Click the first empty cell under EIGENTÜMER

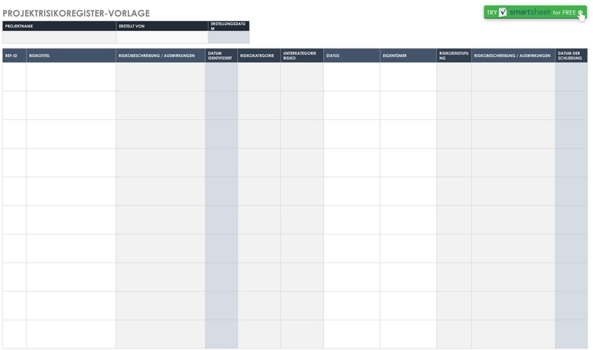[x=408, y=77]
